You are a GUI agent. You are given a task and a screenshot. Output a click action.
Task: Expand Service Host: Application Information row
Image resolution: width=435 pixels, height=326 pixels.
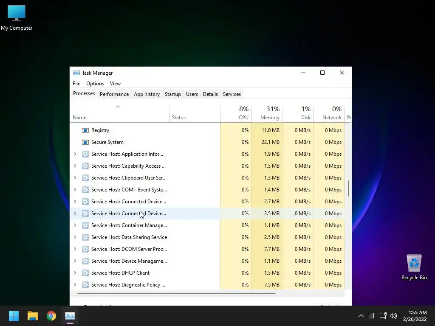(75, 154)
